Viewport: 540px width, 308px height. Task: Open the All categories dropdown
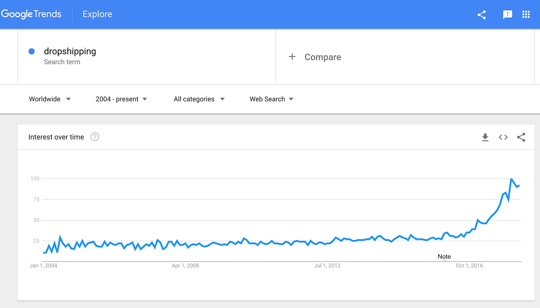[199, 99]
